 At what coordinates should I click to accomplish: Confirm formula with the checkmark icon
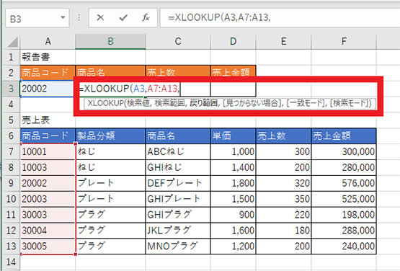click(x=123, y=17)
